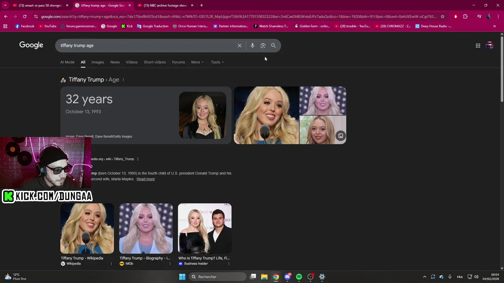Open more options beside Tiffany Trump Age heading
The height and width of the screenshot is (283, 504).
tap(123, 80)
